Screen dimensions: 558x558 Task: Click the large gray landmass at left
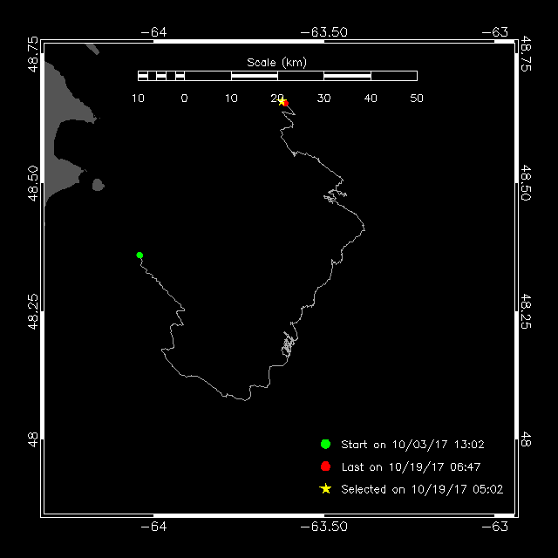(x=66, y=135)
